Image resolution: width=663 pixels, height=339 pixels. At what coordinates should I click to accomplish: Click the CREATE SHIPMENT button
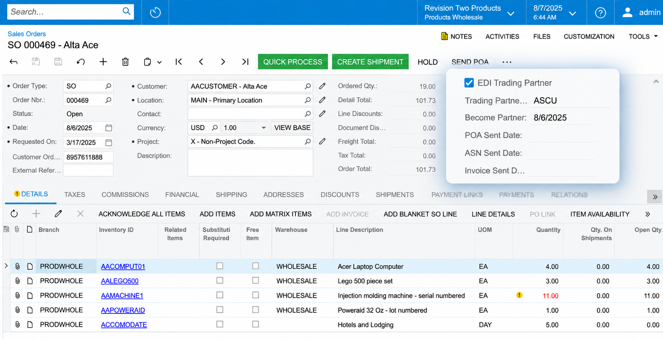coord(370,62)
